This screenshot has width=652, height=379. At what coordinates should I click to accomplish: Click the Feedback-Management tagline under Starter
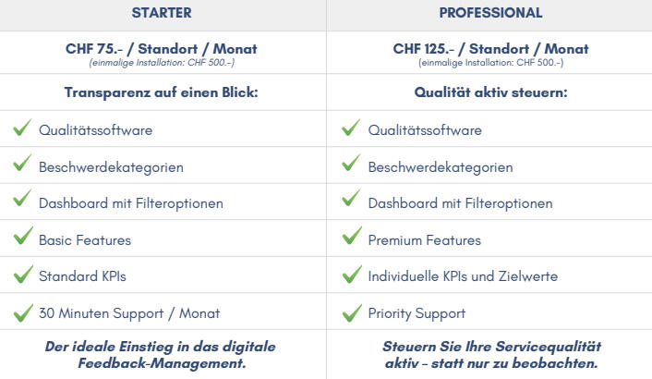click(x=161, y=355)
